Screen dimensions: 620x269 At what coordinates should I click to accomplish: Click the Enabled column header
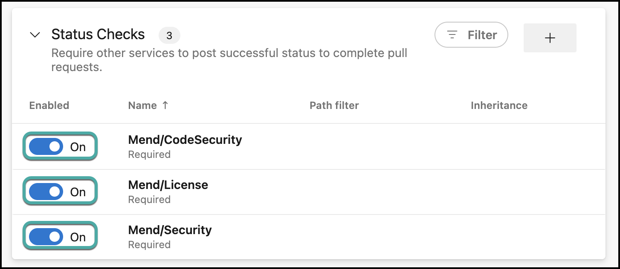[x=49, y=106]
